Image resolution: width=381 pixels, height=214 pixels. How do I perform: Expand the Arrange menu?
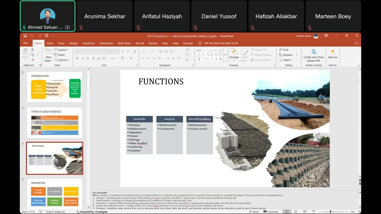pos(234,55)
